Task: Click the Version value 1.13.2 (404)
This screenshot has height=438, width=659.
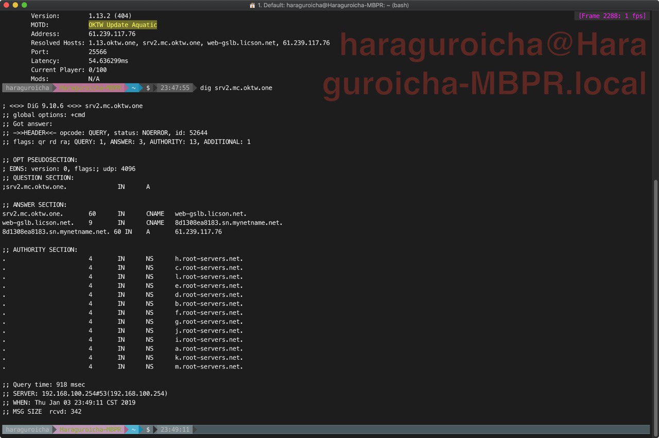Action: tap(110, 16)
